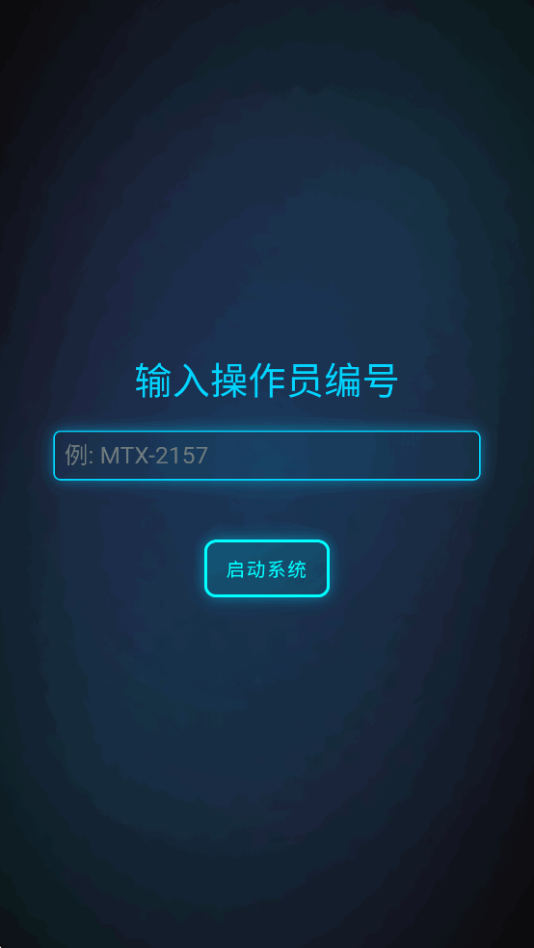Click the 2157 digits in the placeholder
The height and width of the screenshot is (948, 534).
(x=181, y=456)
